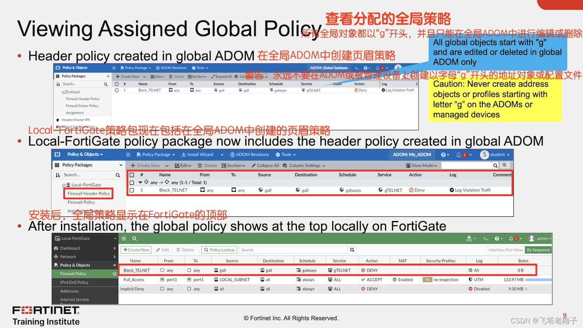This screenshot has height=328, width=583.
Task: Click the hamburger menu icon in the My_ADOM window
Action: pyautogui.click(x=128, y=155)
